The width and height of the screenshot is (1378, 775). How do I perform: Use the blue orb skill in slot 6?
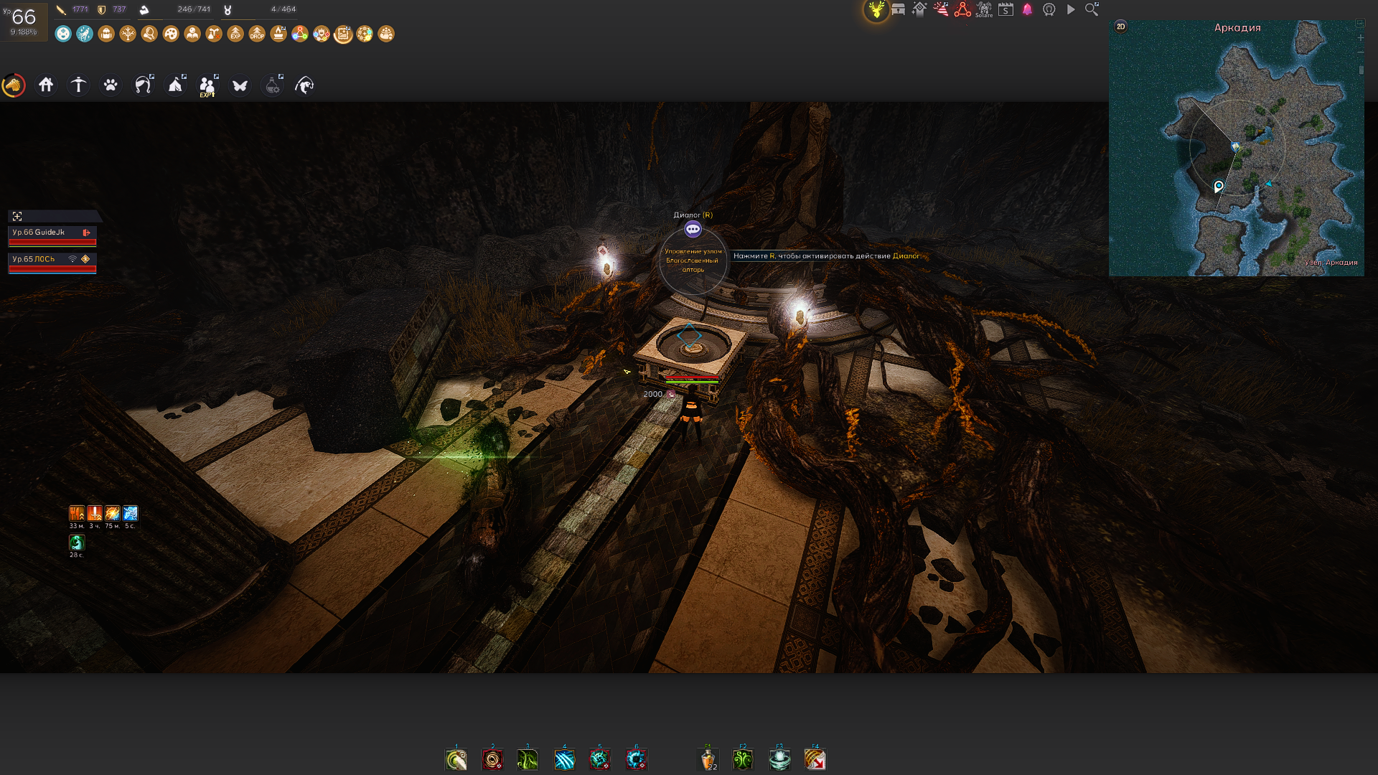pyautogui.click(x=636, y=759)
